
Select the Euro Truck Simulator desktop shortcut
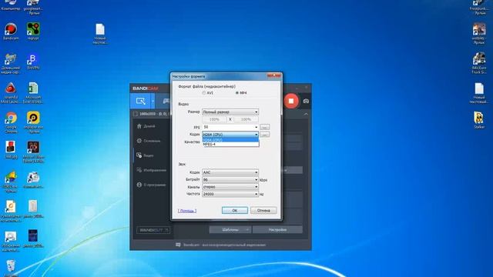(479, 63)
